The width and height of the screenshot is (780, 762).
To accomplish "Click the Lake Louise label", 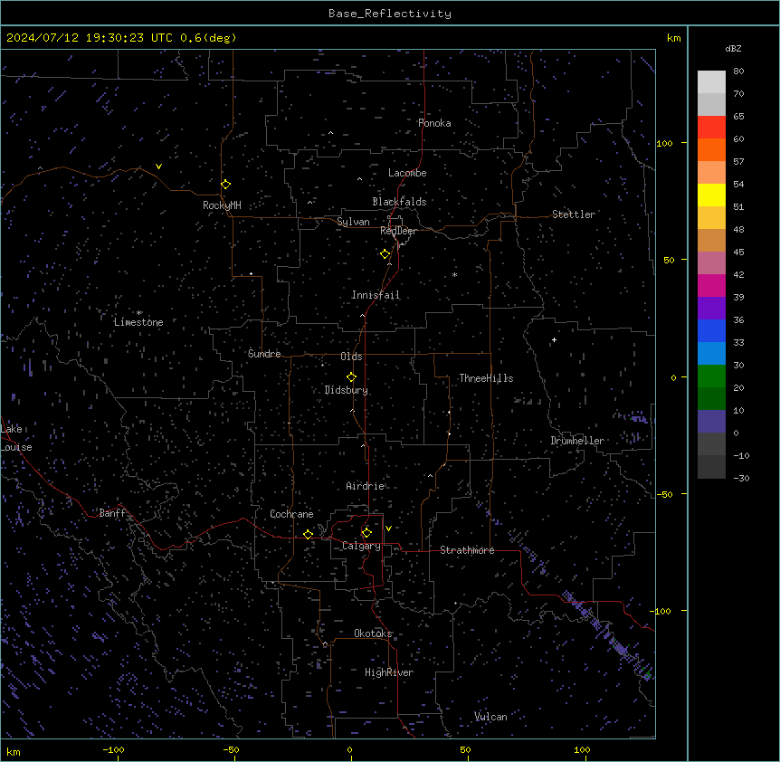I will pyautogui.click(x=16, y=438).
